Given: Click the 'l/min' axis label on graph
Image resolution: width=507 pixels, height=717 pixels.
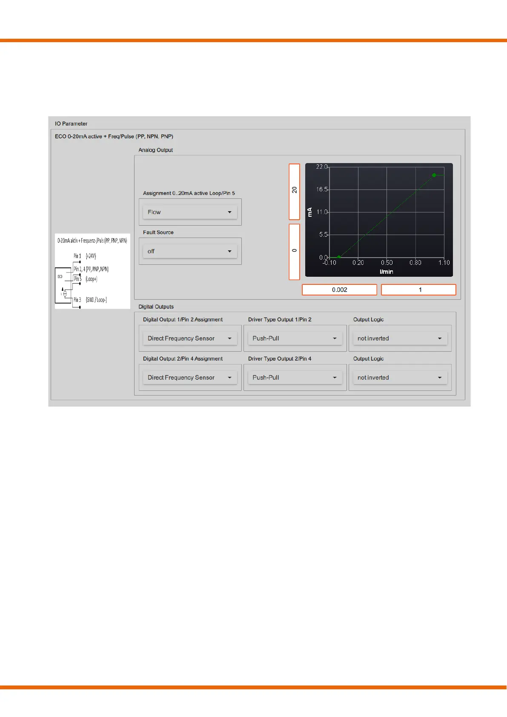Looking at the screenshot, I should click(387, 272).
